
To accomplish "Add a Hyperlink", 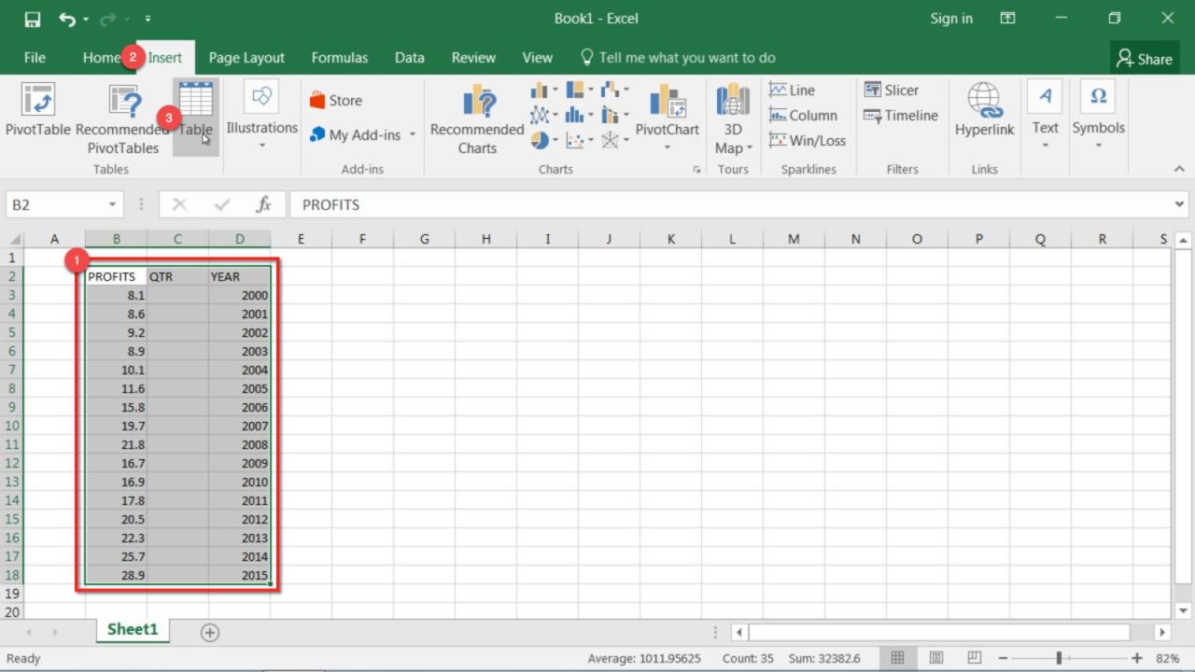I will [984, 112].
